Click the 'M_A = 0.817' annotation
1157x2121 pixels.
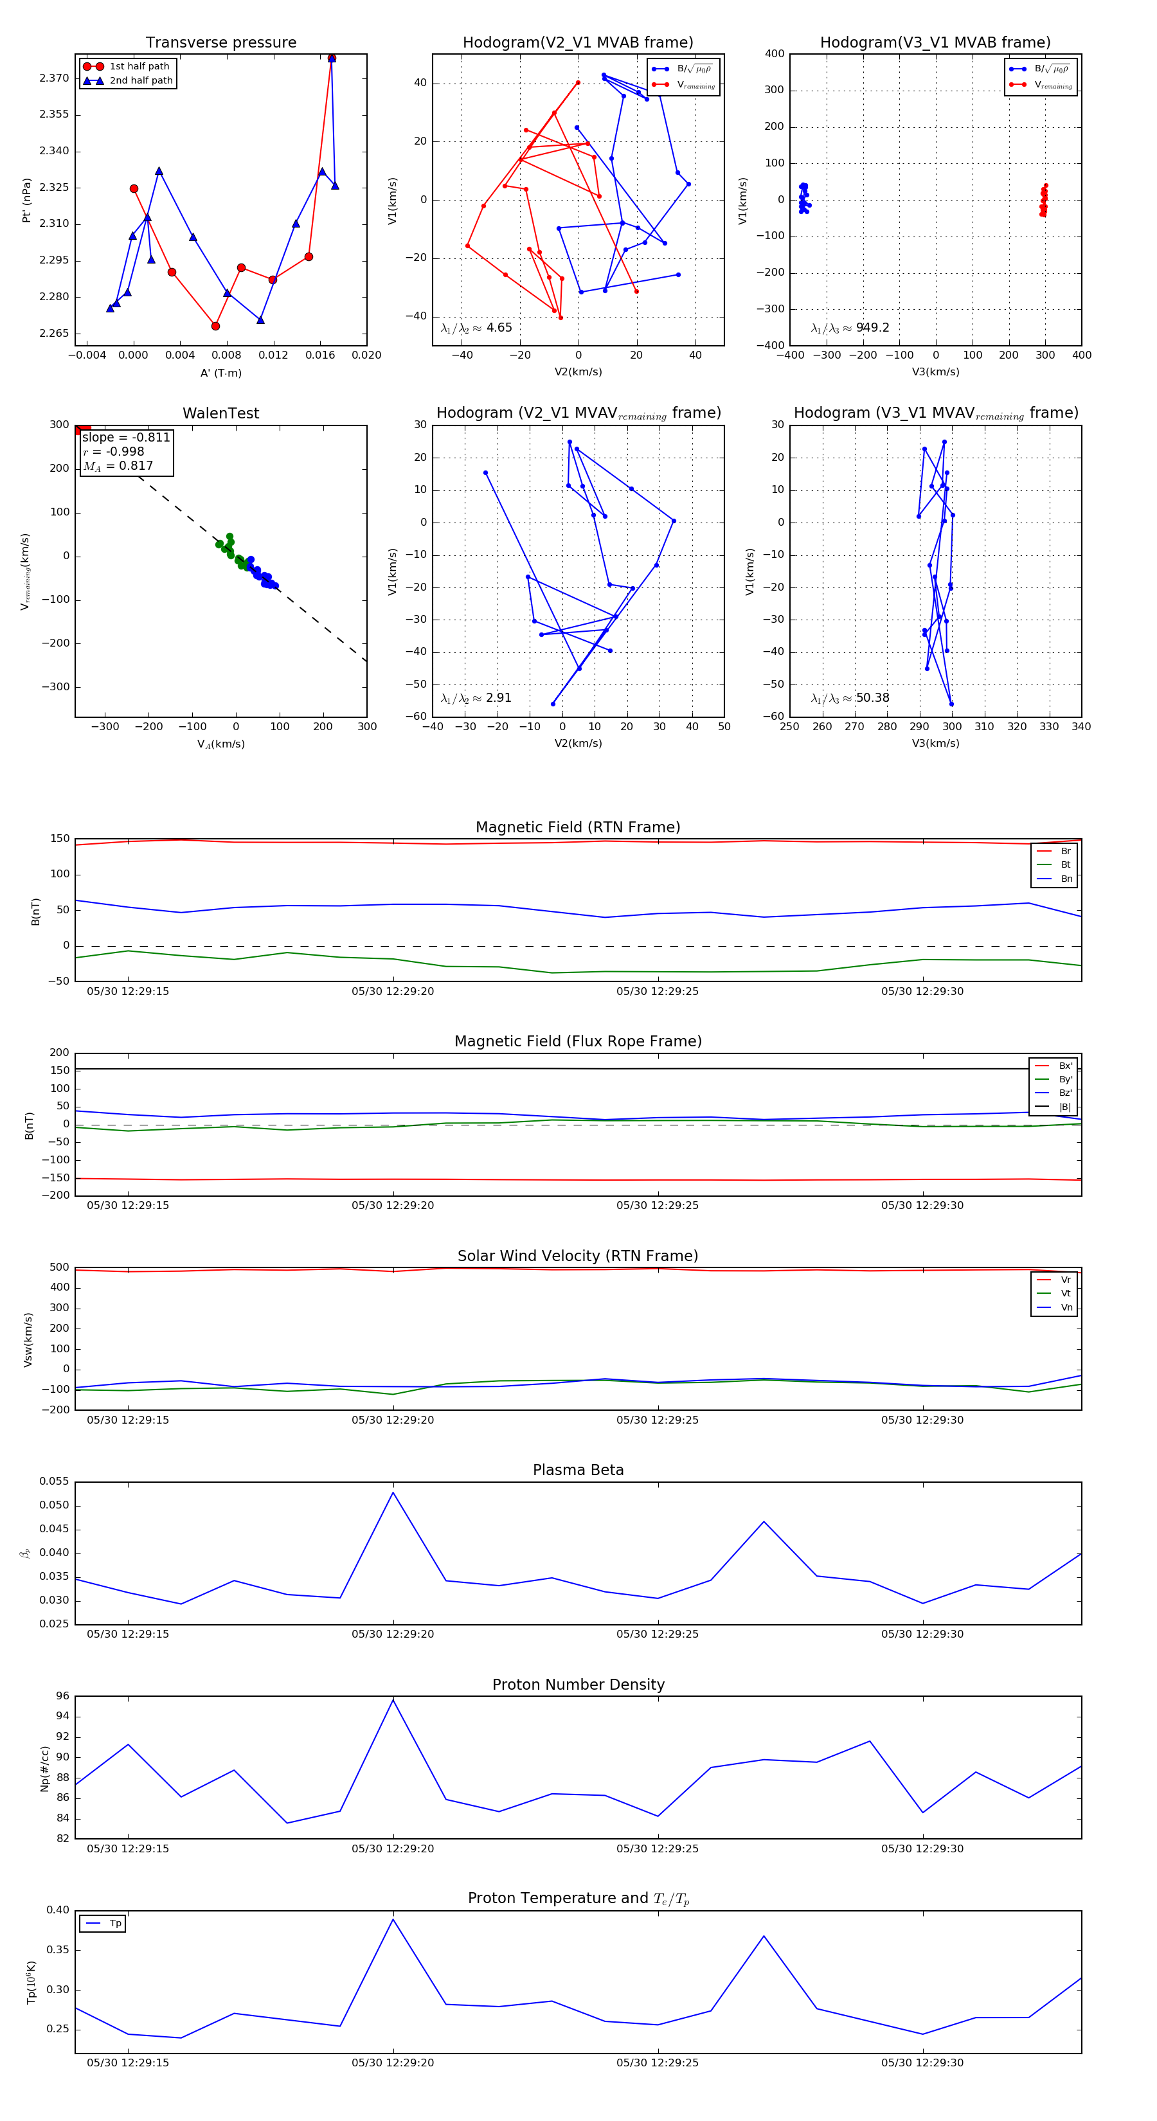click(x=118, y=466)
